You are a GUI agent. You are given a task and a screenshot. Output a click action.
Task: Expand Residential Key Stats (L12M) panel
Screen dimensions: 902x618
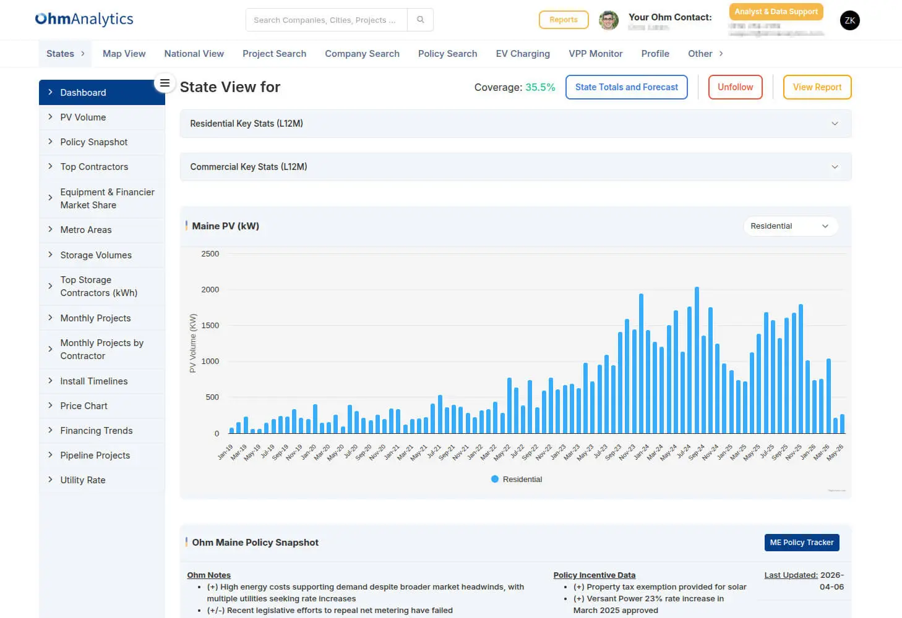[x=515, y=124]
